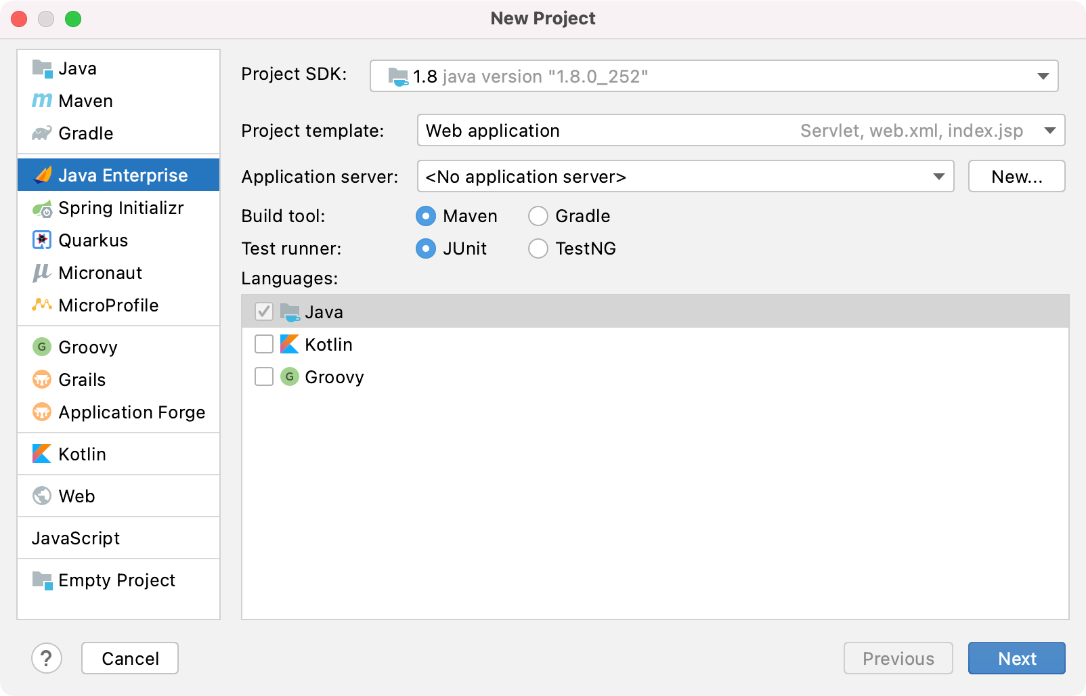Click the Groovy row text in Languages

pos(334,377)
